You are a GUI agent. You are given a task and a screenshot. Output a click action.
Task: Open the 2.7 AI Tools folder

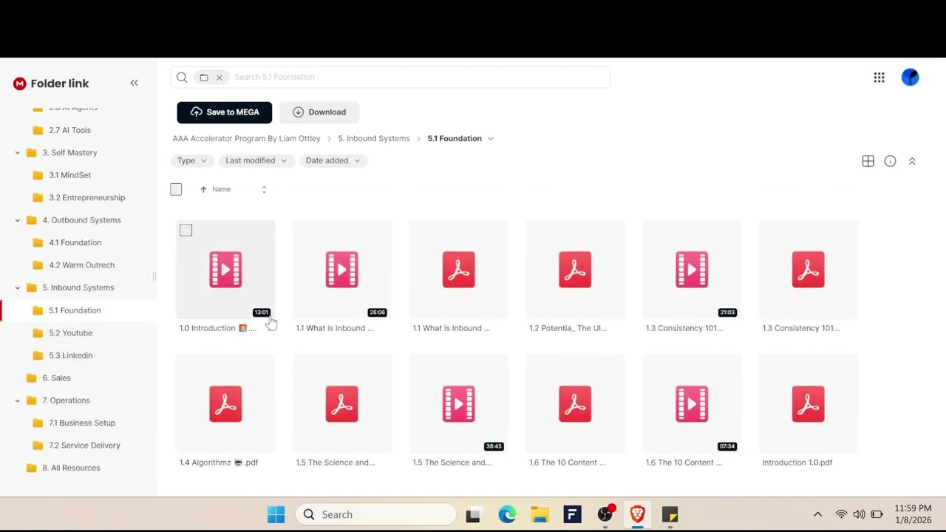(x=69, y=130)
